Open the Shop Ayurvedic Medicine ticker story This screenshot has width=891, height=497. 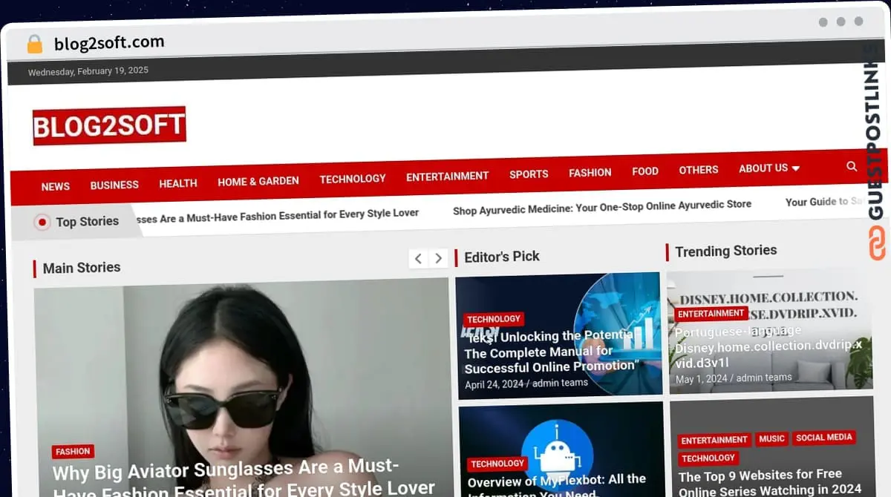point(602,207)
